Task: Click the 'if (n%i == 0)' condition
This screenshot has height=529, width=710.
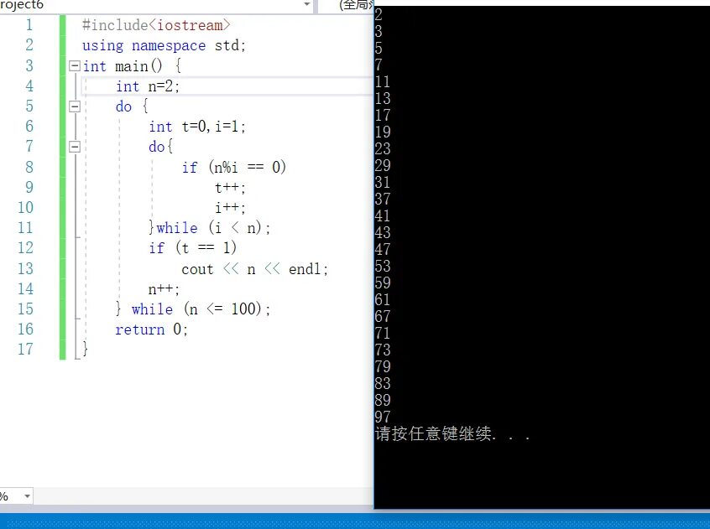Action: tap(233, 168)
